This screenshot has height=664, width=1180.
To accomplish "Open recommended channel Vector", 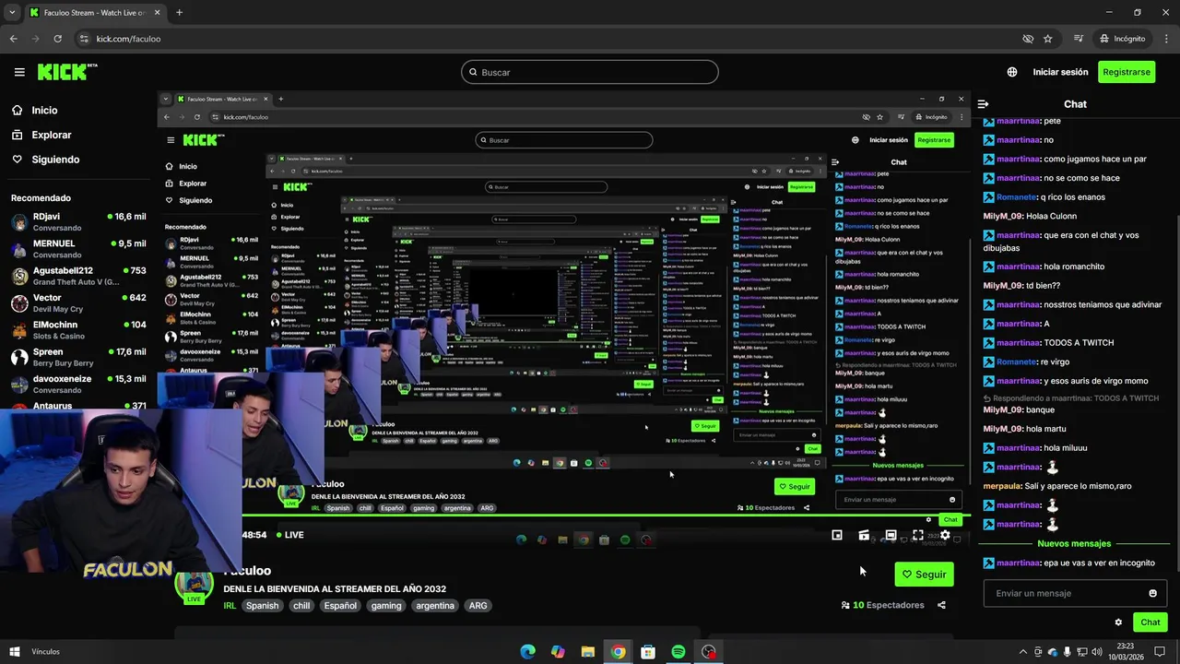I will click(78, 303).
